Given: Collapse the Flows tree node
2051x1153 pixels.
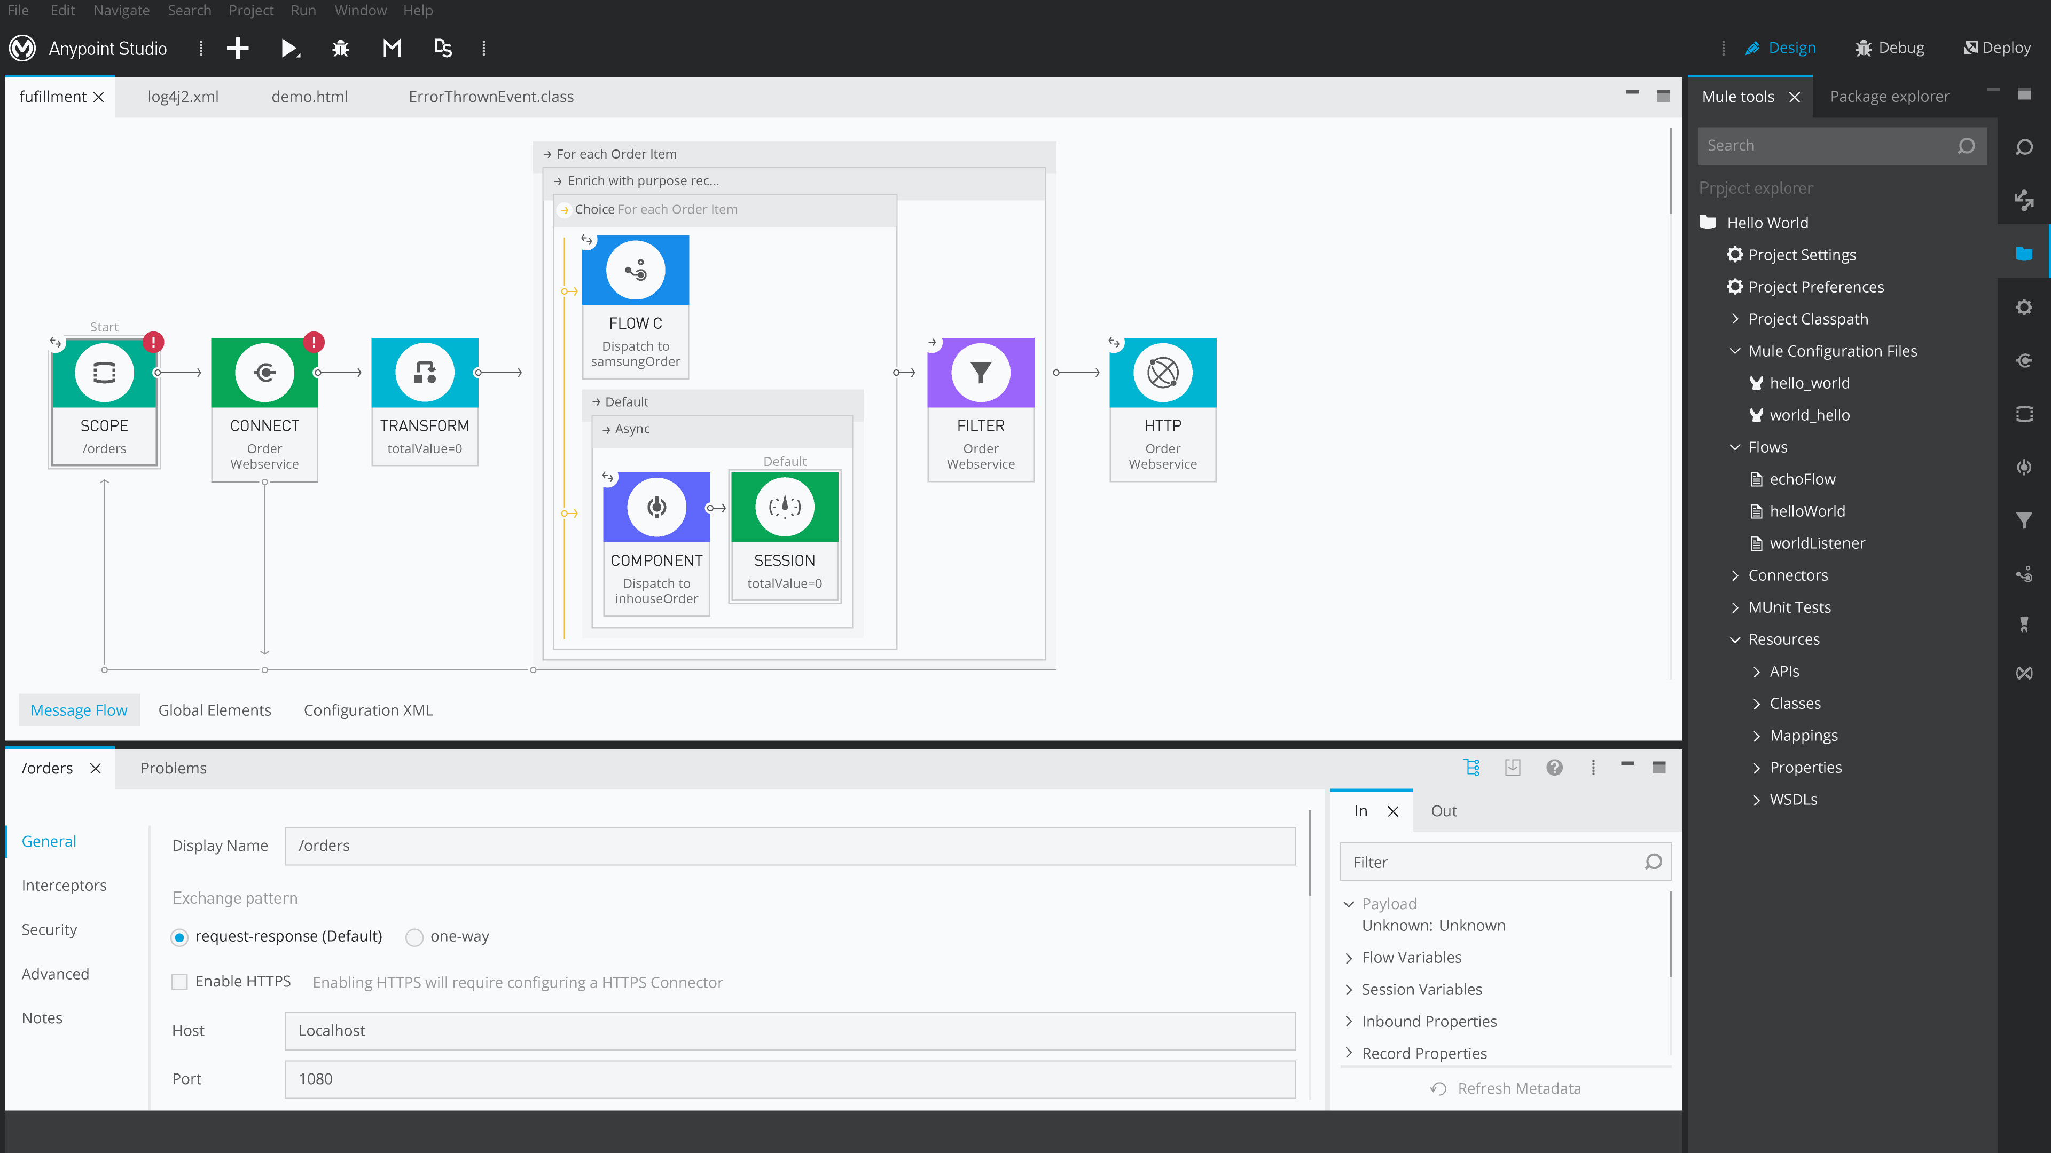Looking at the screenshot, I should (x=1736, y=447).
